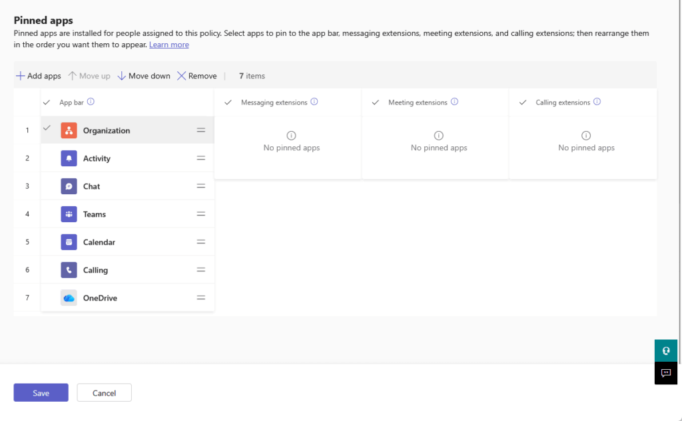The height and width of the screenshot is (421, 682).
Task: Click Move up in the toolbar
Action: click(x=89, y=76)
